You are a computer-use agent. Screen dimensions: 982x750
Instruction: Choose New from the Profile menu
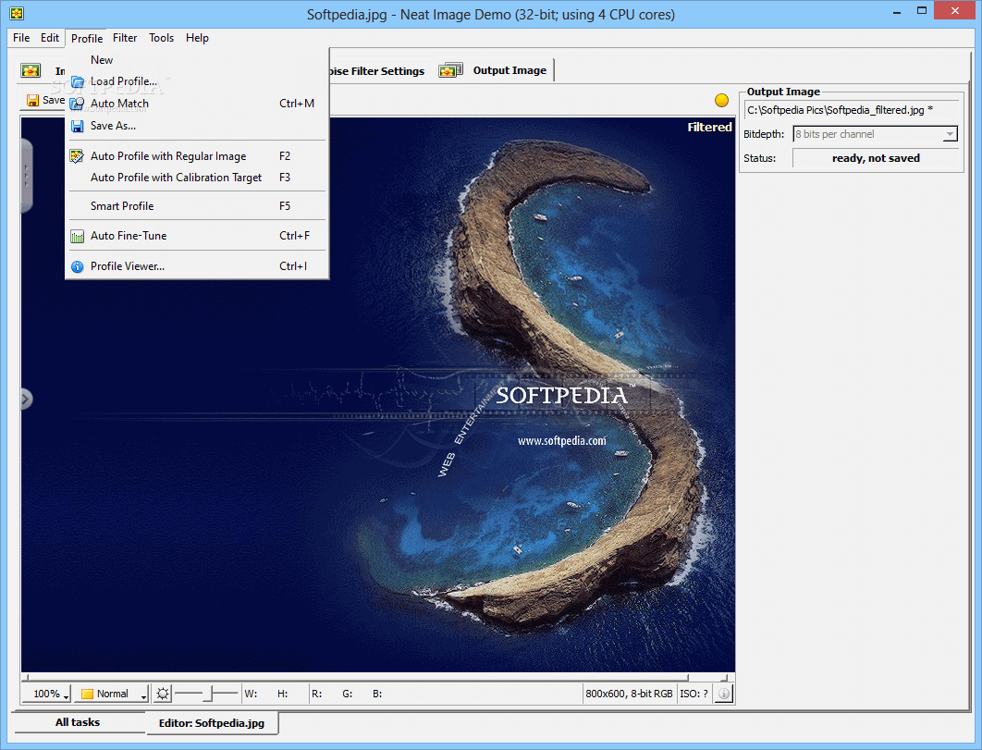point(197,60)
